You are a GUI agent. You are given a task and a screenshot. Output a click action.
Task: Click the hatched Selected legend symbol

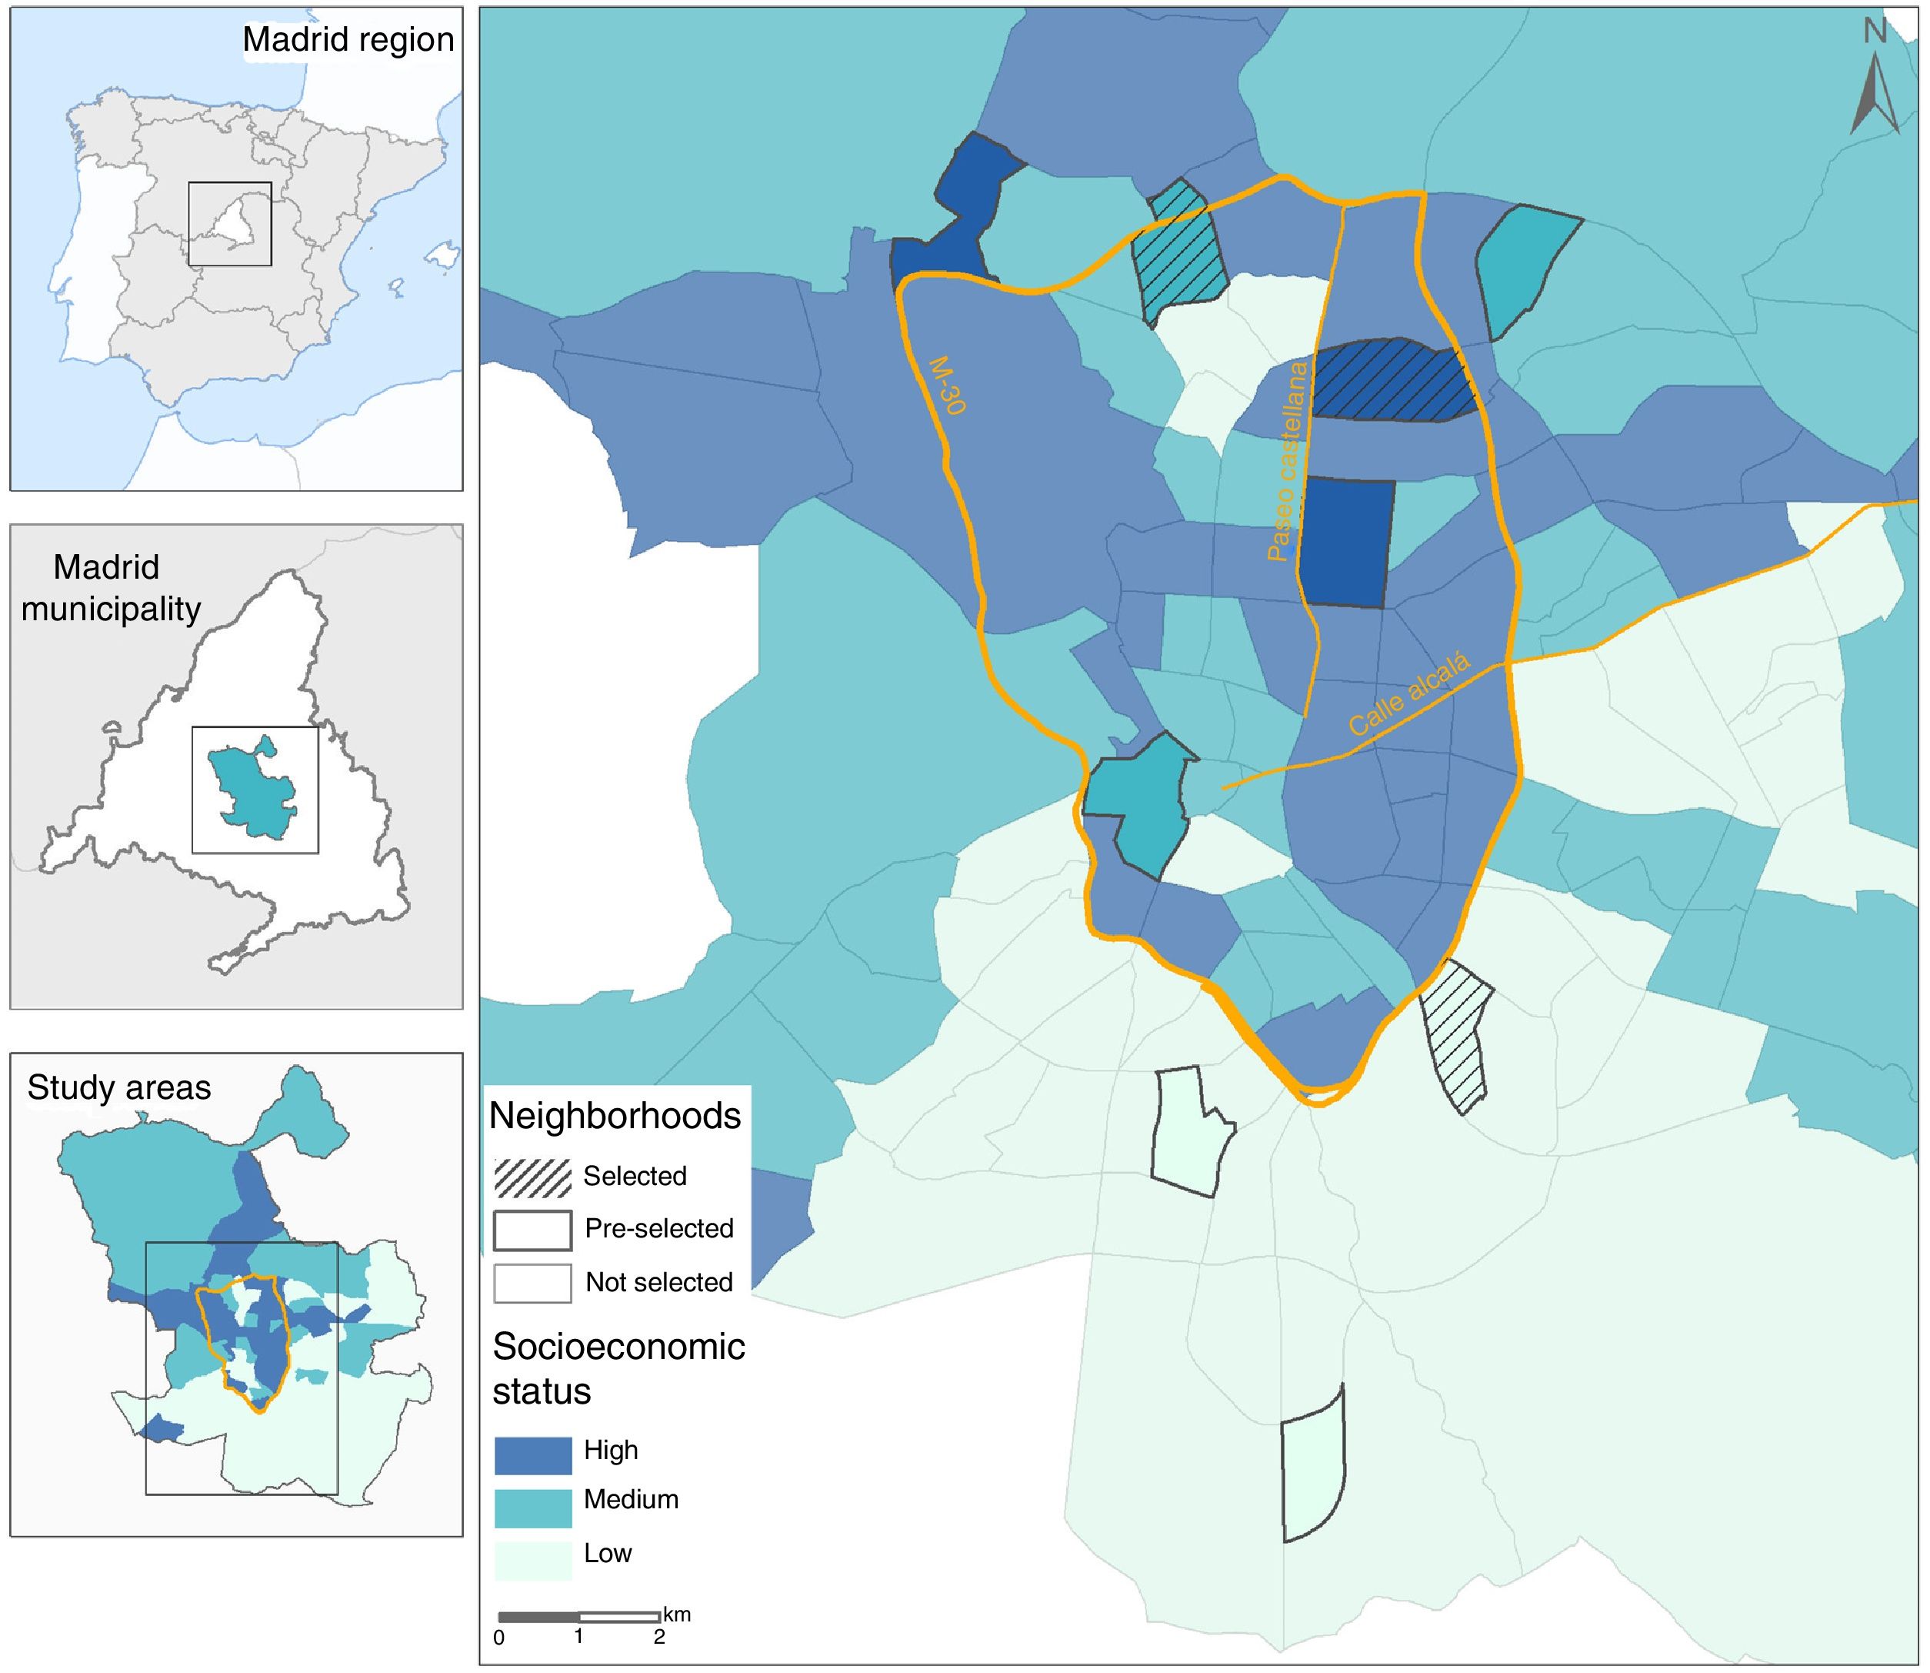click(532, 1178)
